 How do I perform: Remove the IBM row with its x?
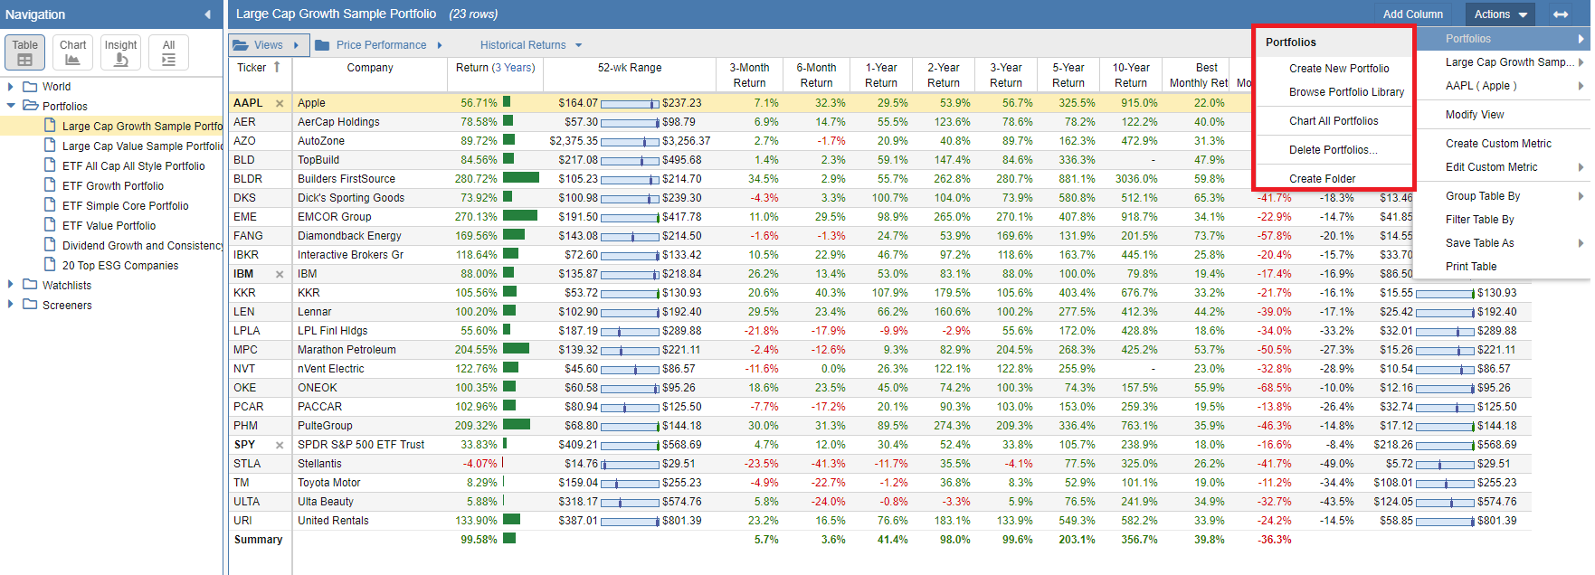tap(280, 274)
